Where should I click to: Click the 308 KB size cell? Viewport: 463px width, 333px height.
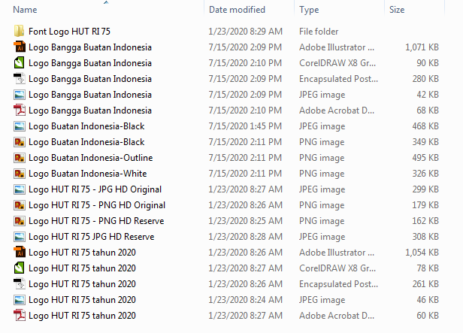pyautogui.click(x=425, y=237)
